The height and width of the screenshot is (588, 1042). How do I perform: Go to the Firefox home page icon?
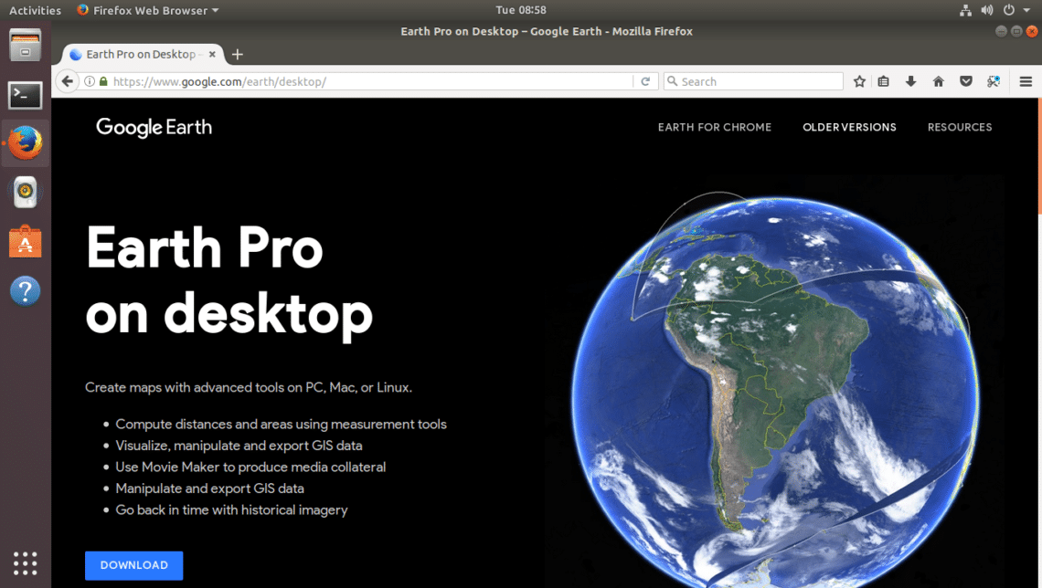(938, 81)
